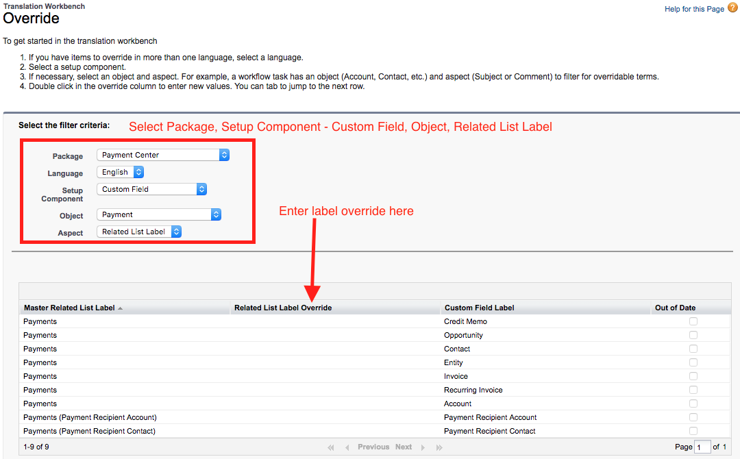Open the Help for this Page link
This screenshot has height=459, width=740.
tap(694, 9)
